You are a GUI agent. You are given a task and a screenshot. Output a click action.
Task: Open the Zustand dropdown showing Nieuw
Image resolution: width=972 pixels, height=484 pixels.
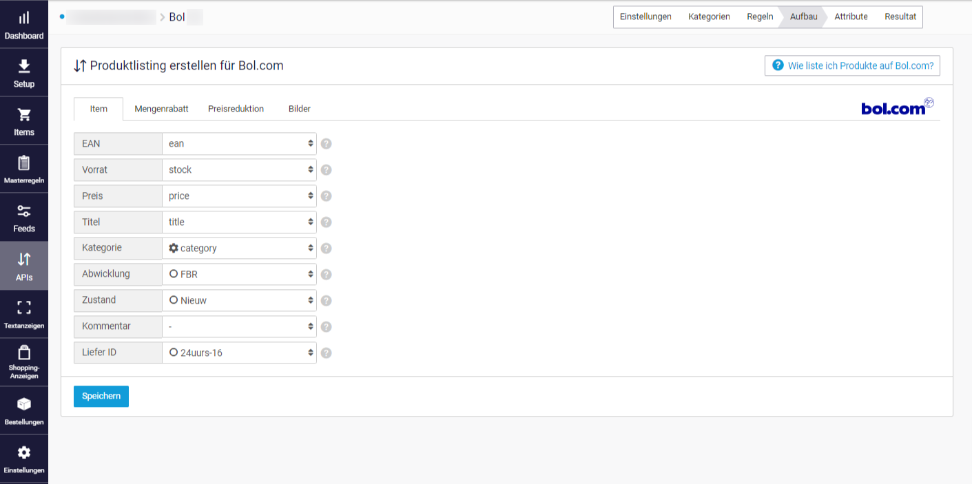239,301
